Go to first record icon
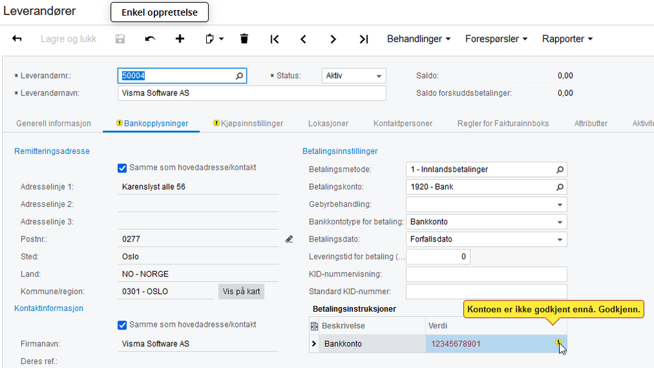The width and height of the screenshot is (654, 368). click(274, 39)
